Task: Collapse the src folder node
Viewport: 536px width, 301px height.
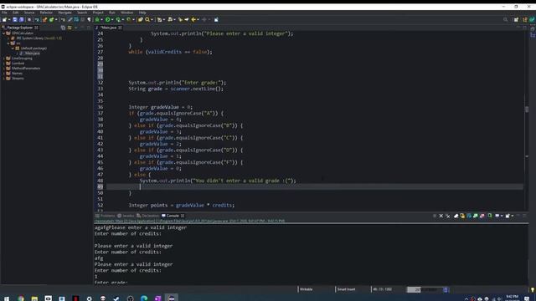Action: [8, 43]
